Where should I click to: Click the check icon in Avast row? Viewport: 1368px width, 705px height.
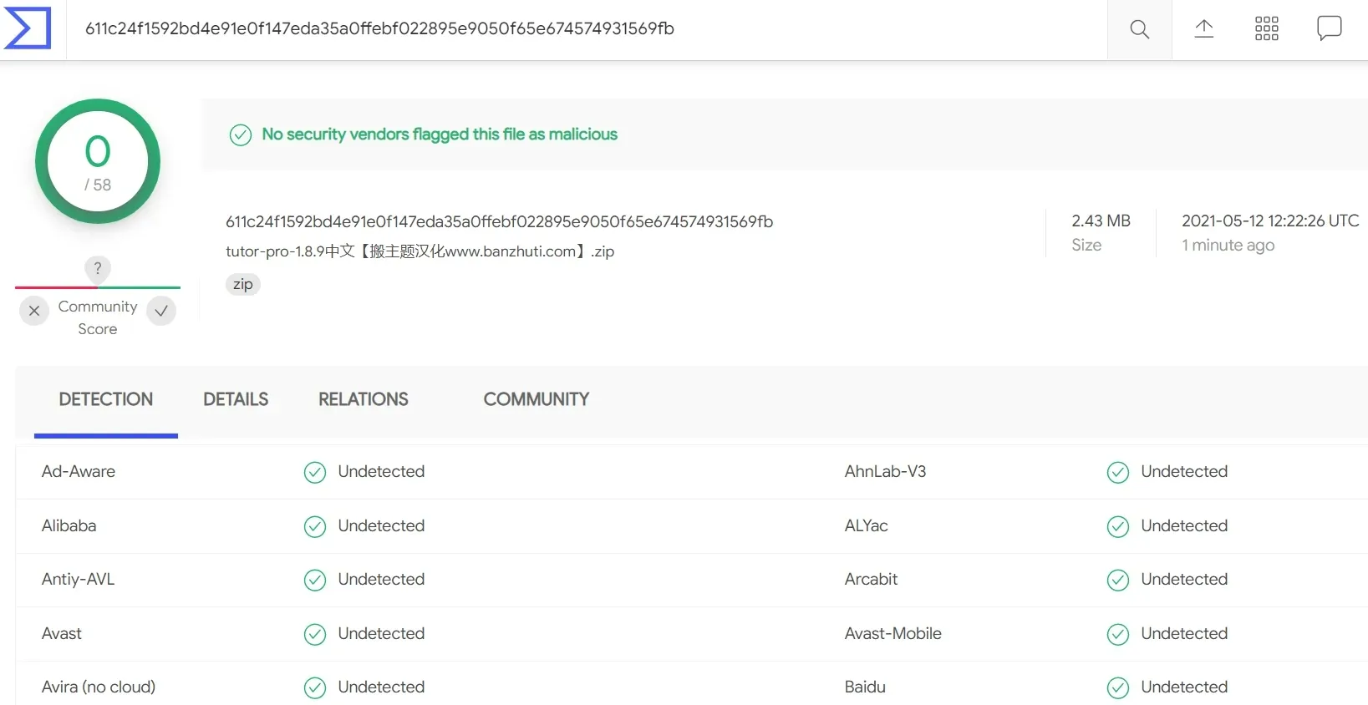click(315, 634)
